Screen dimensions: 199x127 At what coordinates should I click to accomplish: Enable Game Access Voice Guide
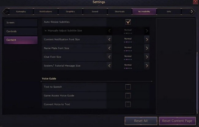tap(128, 96)
